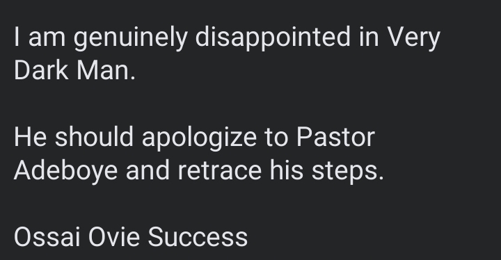This screenshot has height=260, width=501.
Task: Click the text "Man."
Action: tap(106, 70)
